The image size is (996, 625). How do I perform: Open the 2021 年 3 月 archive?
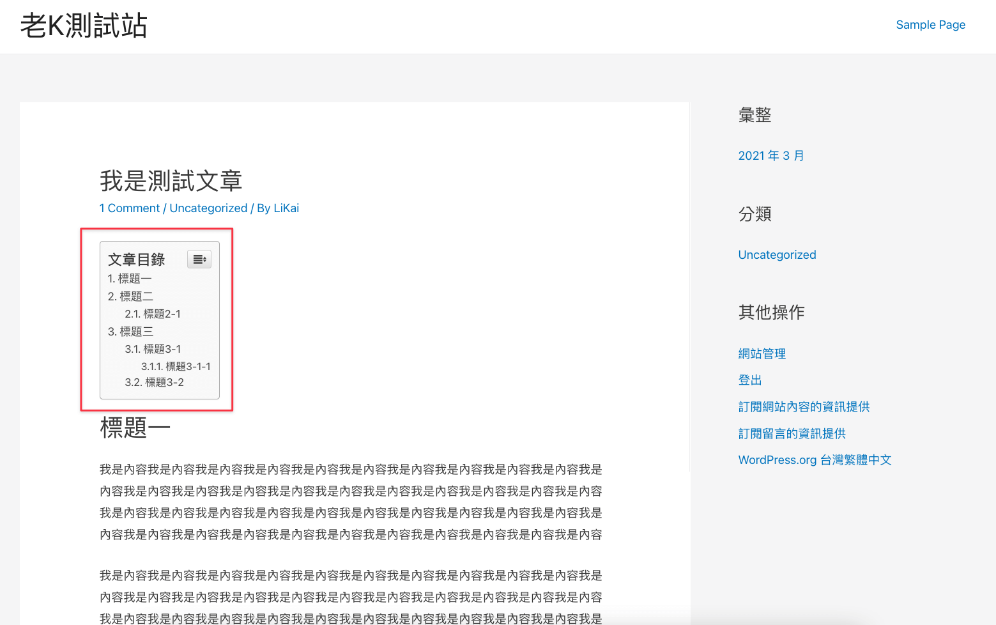point(771,156)
